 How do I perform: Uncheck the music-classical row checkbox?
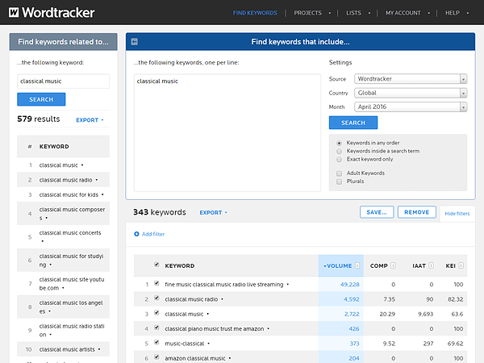[x=156, y=342]
